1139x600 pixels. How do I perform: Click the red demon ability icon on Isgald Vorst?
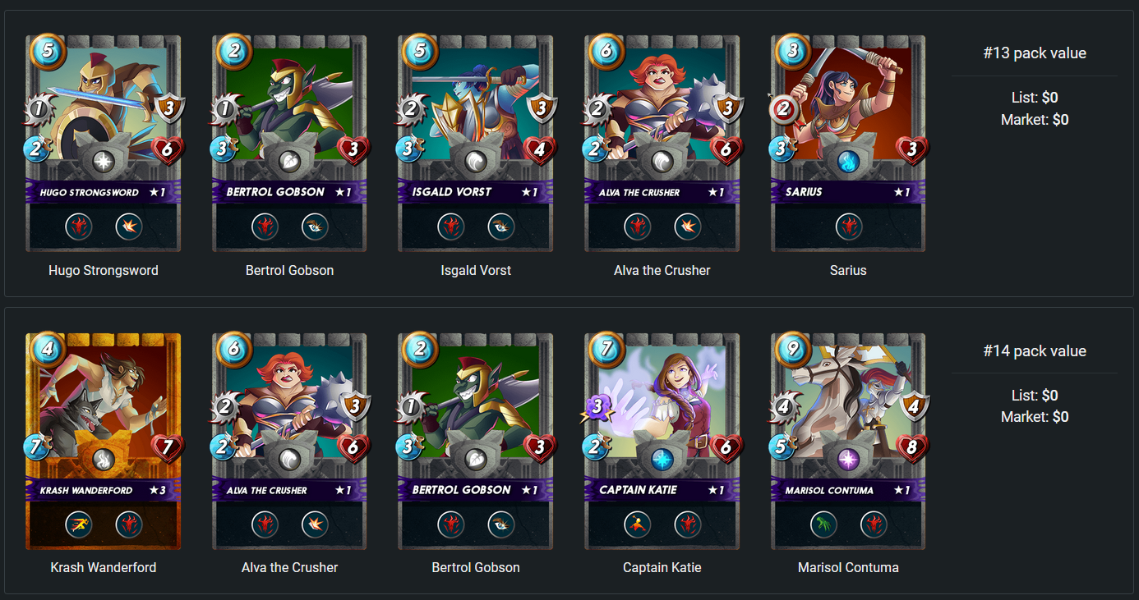pos(450,227)
